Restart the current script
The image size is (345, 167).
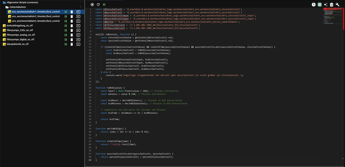98,5
